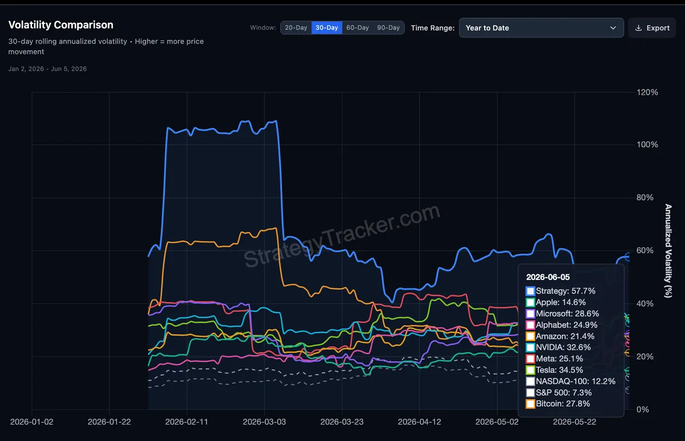Click the 'Meta: 25.1%' tooltip value
The image size is (685, 441).
tap(559, 359)
